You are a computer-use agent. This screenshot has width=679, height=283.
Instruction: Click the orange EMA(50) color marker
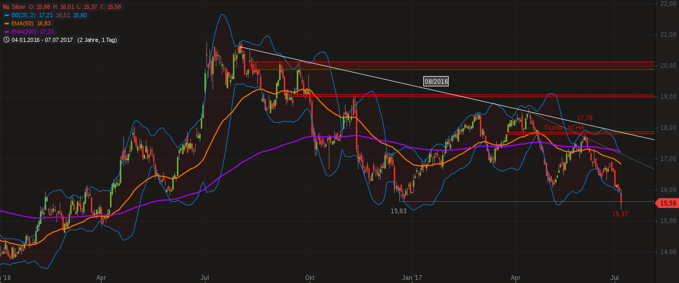tap(6, 23)
